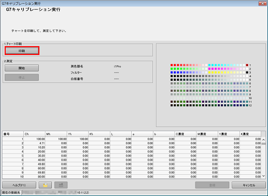268x196 pixels.
Task: Click the grayed-out save icon button
Action: (x=61, y=185)
